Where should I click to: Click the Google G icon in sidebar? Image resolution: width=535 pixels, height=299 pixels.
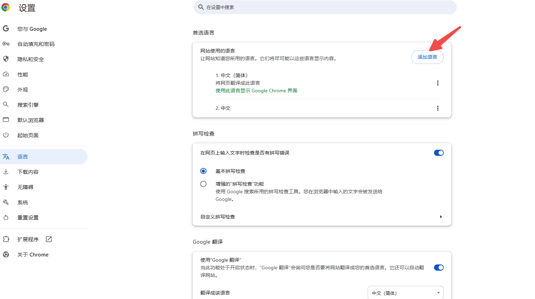click(x=6, y=29)
